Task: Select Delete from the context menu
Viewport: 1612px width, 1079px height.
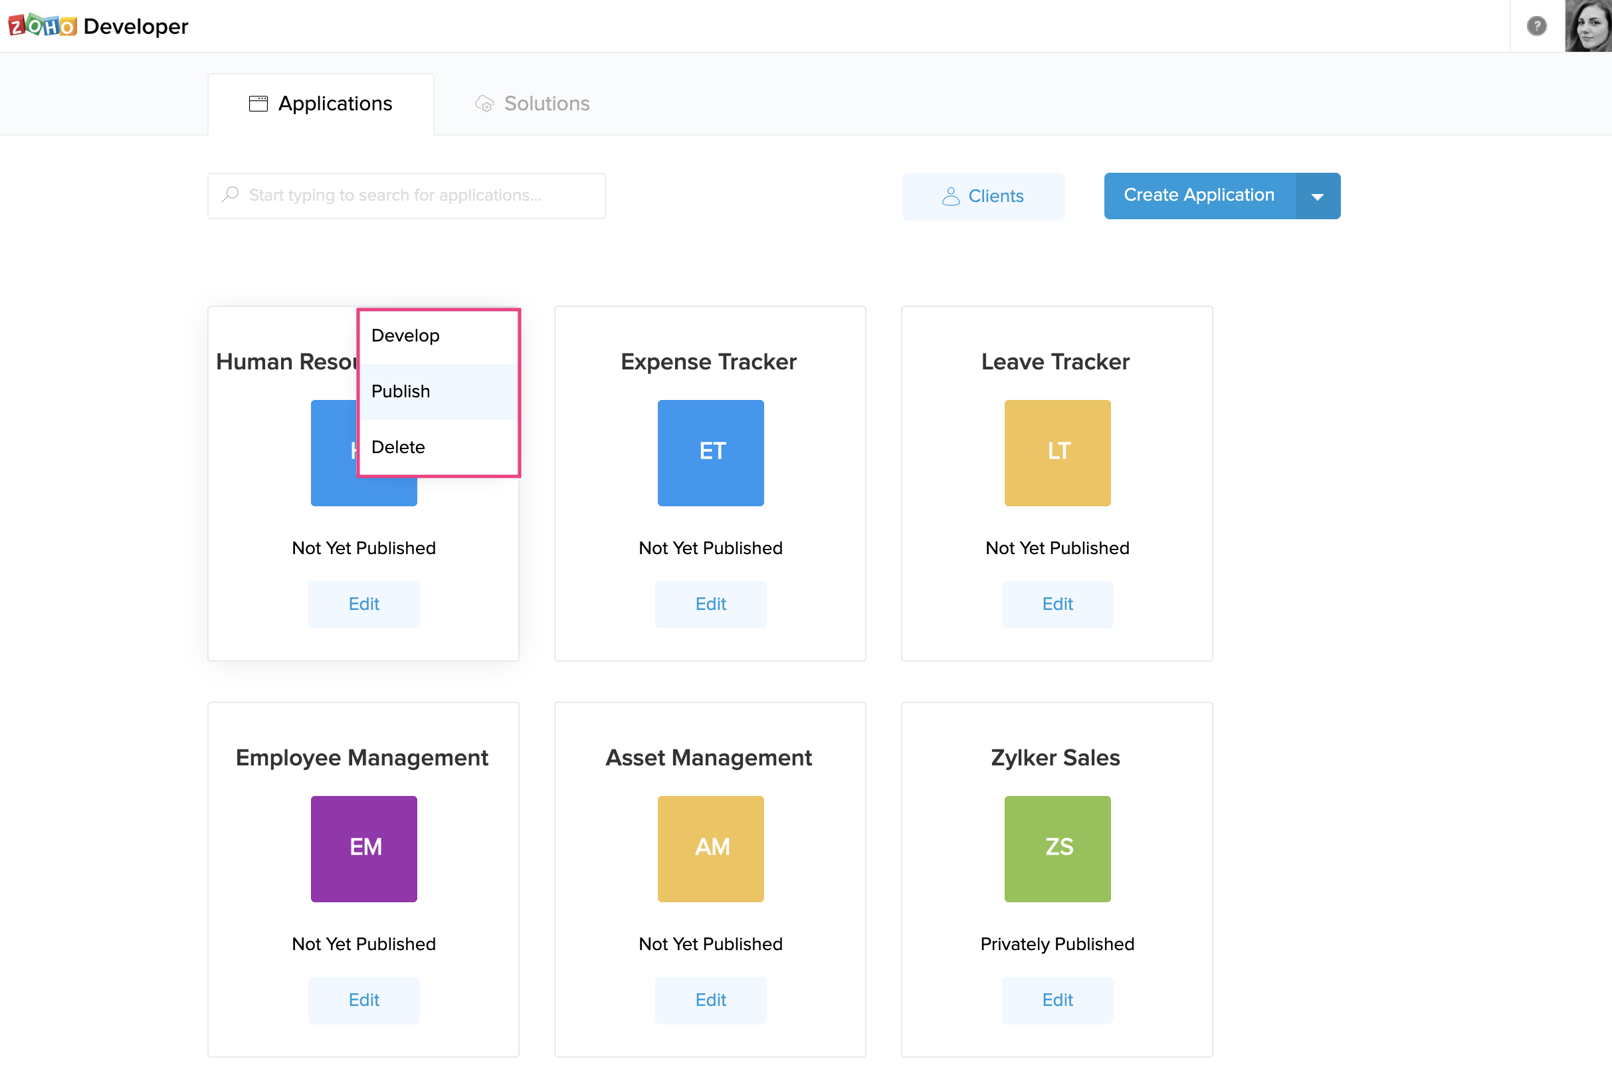Action: point(397,447)
